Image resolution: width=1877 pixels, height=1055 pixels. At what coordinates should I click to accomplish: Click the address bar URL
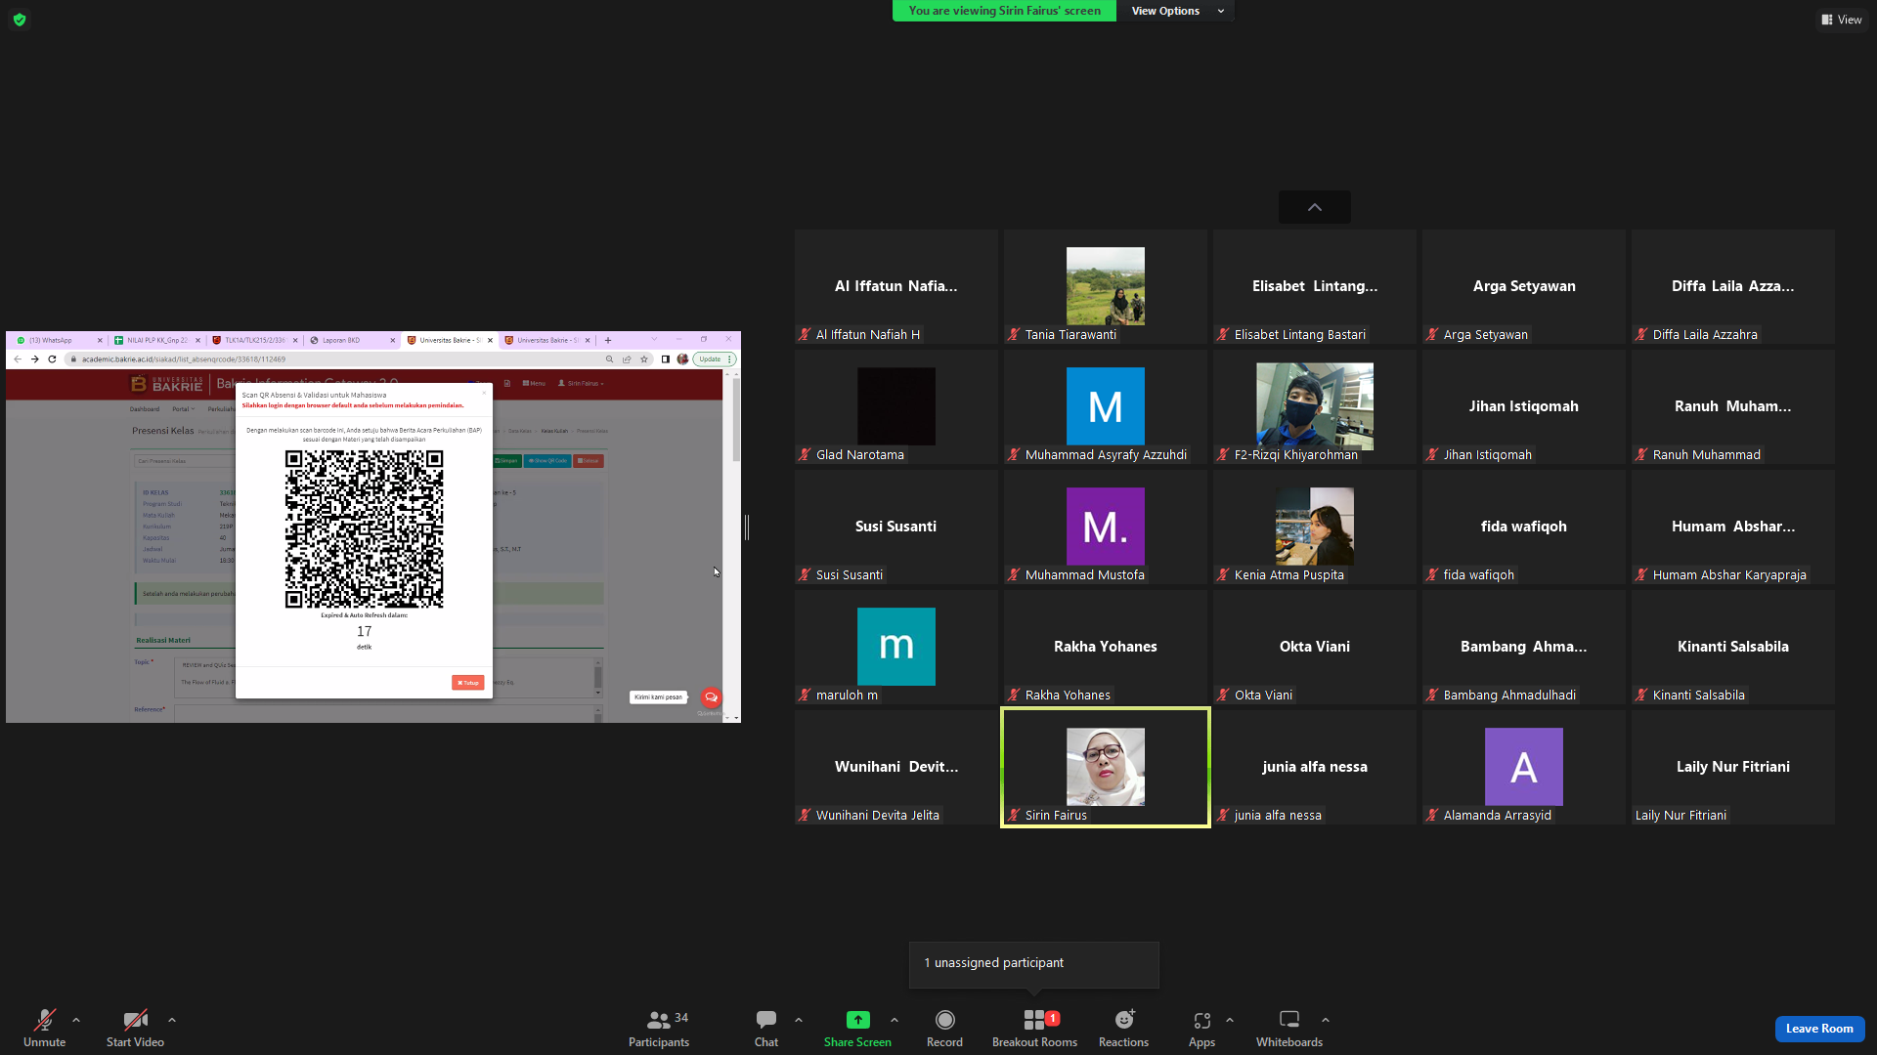(184, 359)
